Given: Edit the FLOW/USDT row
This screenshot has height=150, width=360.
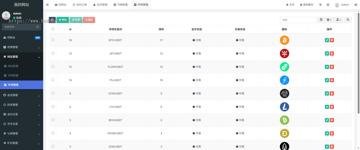Looking at the screenshot, I should coord(327,67).
